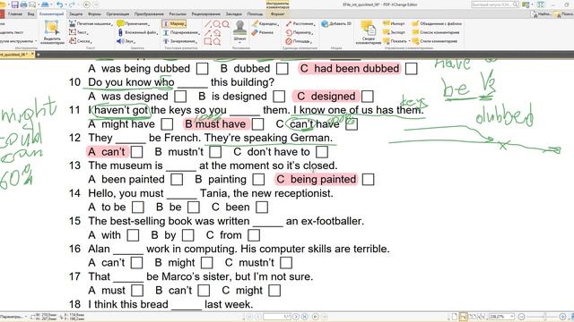Choose the Печатная машинка typewriter tool
The image size is (574, 322).
click(x=90, y=24)
